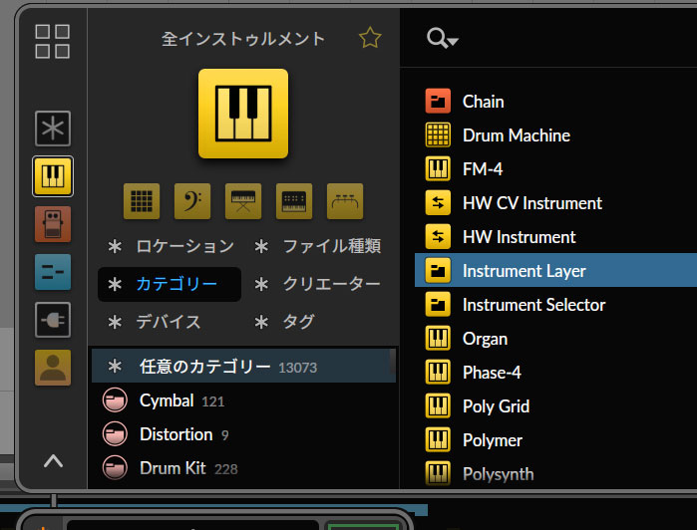The height and width of the screenshot is (530, 697).
Task: Select the orange pedal Audio FX source
Action: (53, 224)
